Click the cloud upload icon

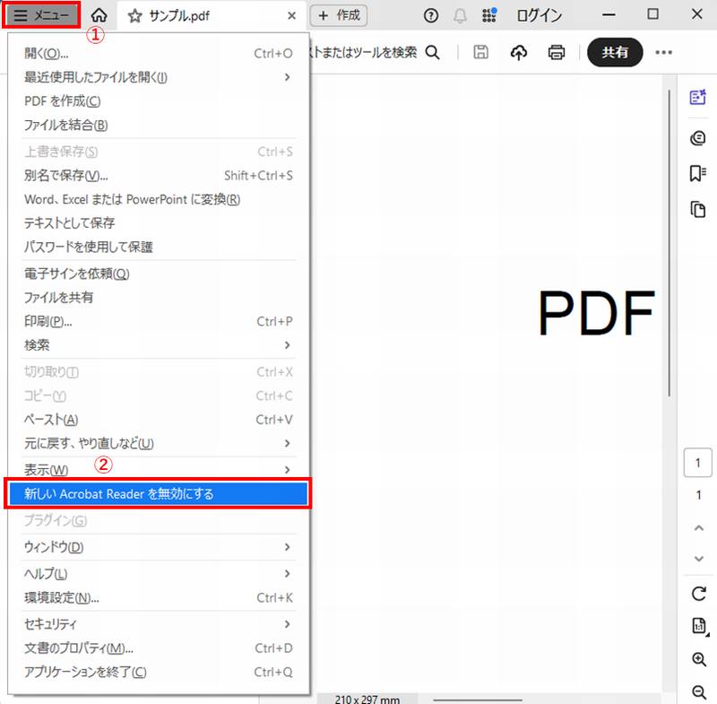[x=519, y=53]
